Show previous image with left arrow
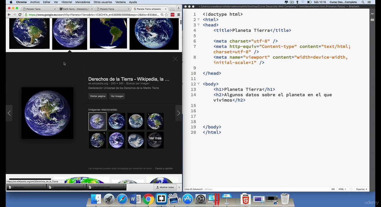 [9, 113]
